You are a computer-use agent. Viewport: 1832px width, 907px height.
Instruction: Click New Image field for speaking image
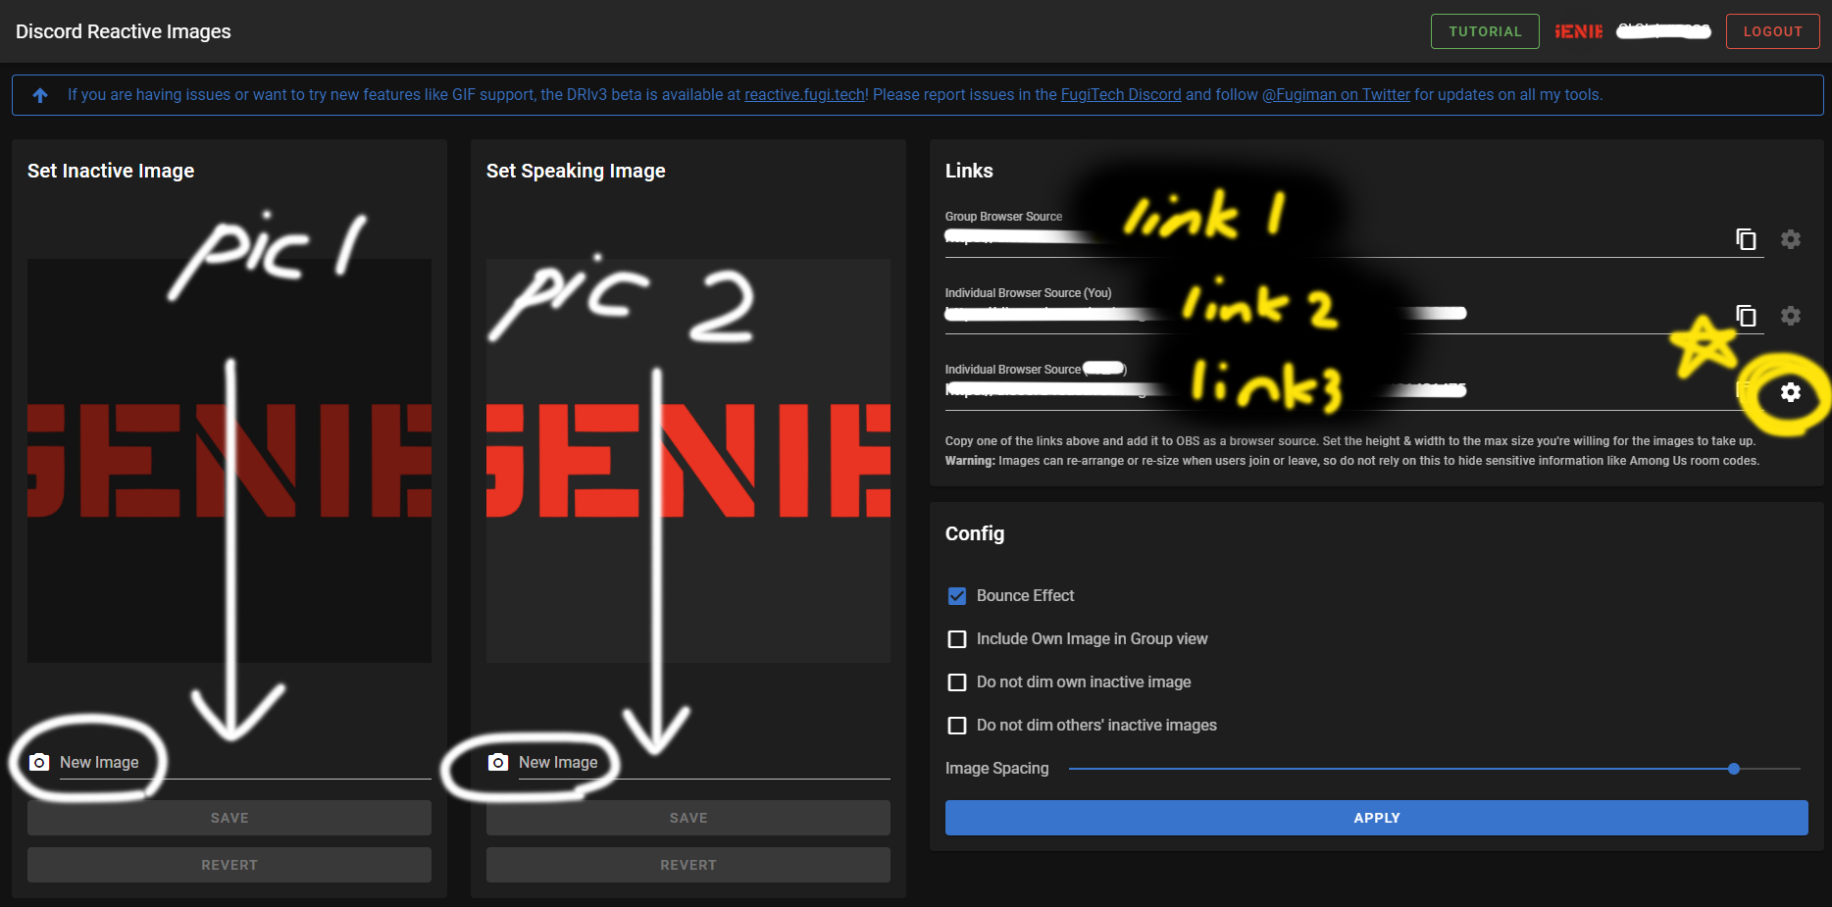tap(704, 762)
